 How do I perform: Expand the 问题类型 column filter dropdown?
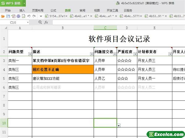coord(30,54)
